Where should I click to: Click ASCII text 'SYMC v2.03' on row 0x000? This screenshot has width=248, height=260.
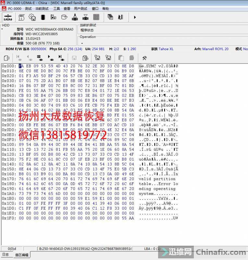(158, 66)
